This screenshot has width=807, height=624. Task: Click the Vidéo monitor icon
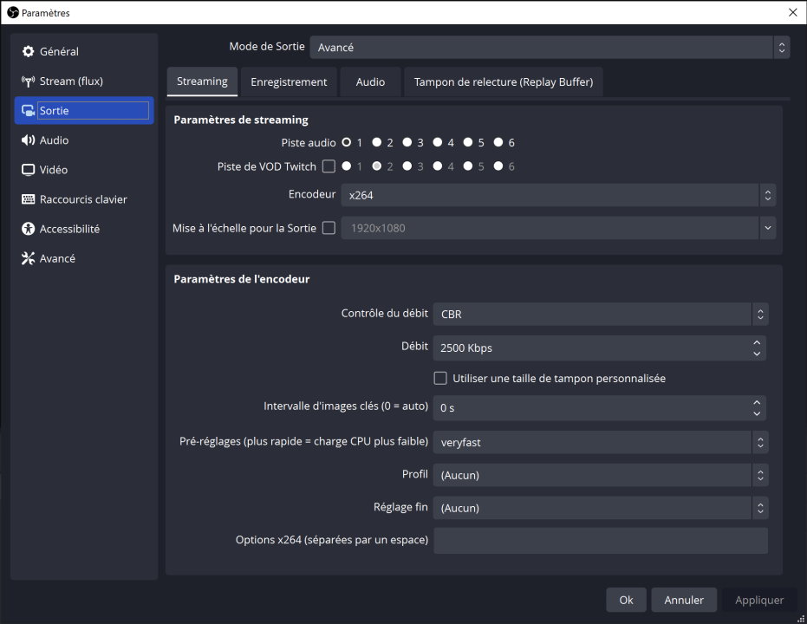28,170
